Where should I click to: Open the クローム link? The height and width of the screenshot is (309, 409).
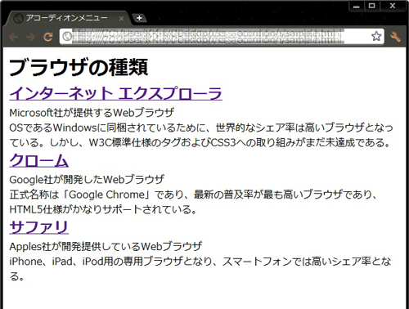[38, 160]
